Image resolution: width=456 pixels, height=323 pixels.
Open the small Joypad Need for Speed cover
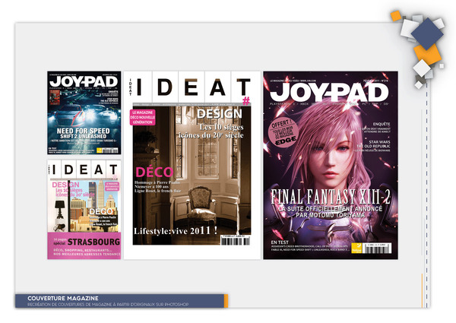click(84, 112)
